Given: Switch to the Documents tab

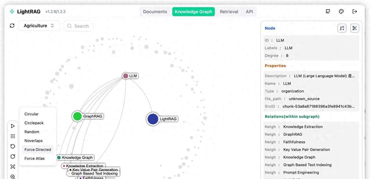Looking at the screenshot, I should pyautogui.click(x=155, y=12).
